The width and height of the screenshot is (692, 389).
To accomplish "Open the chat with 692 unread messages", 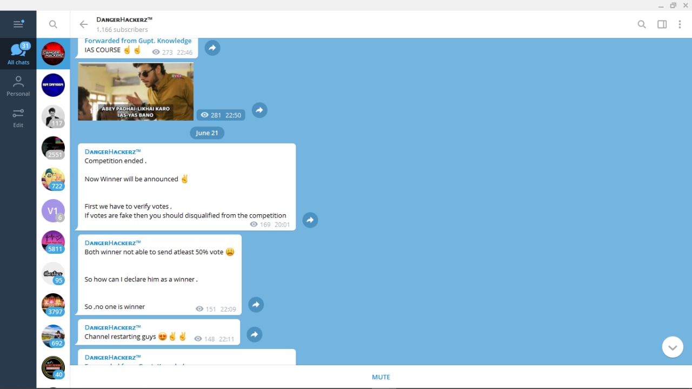I will coord(53,336).
